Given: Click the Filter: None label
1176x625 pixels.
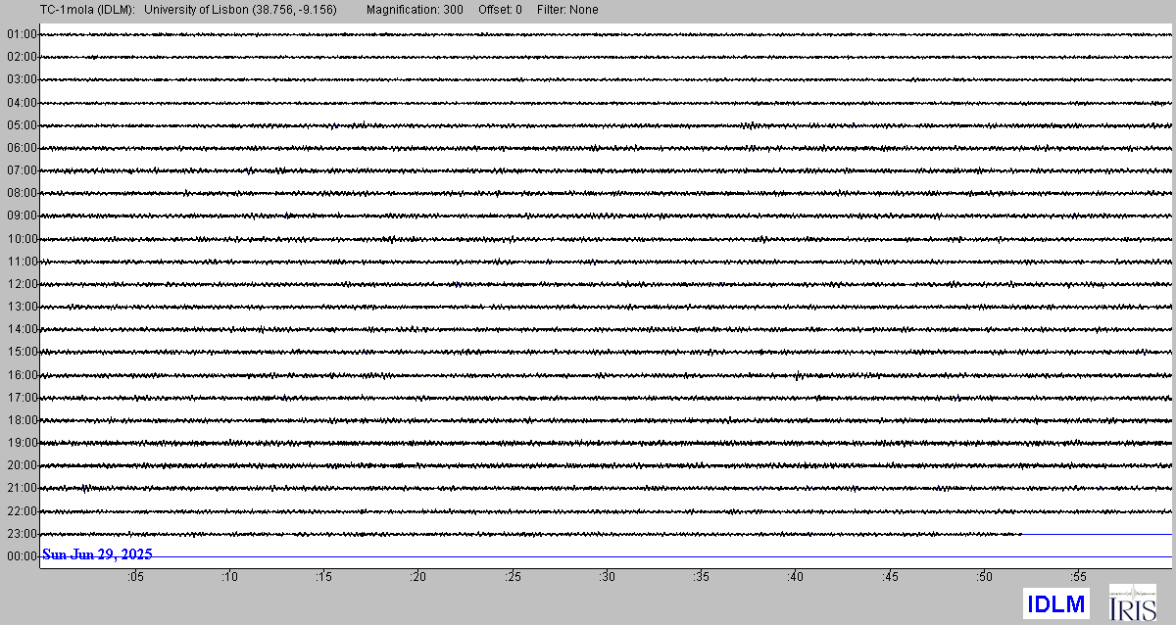Looking at the screenshot, I should 567,10.
